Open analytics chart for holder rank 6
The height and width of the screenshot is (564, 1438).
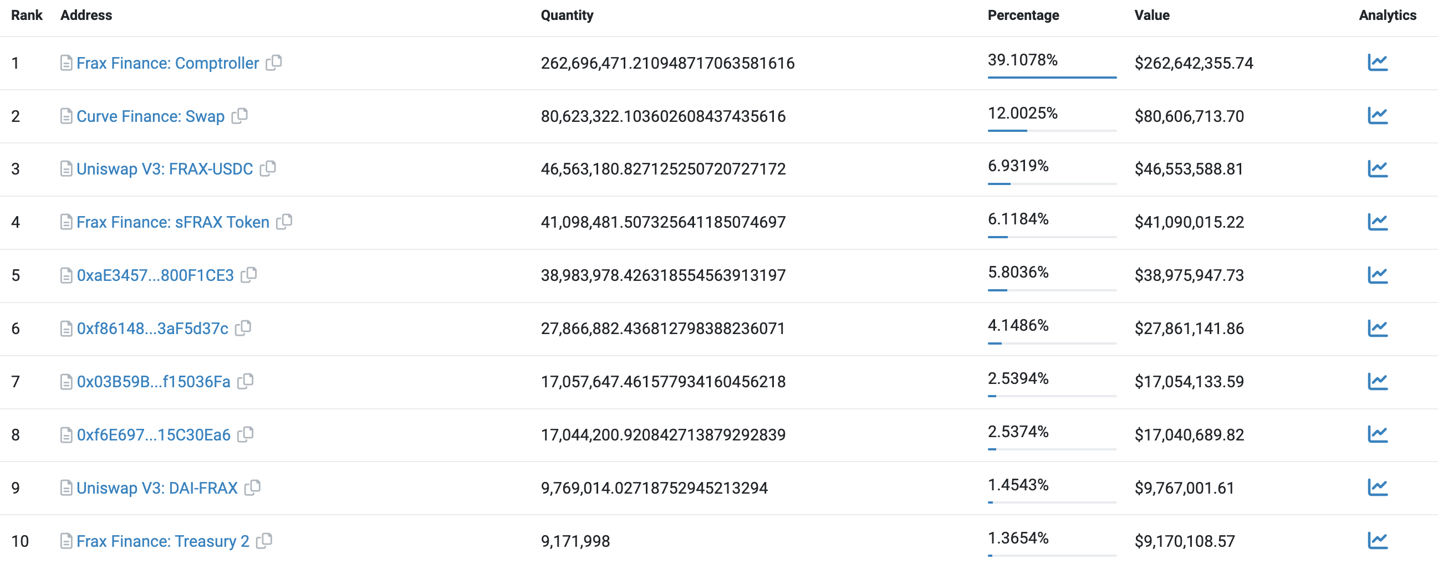pyautogui.click(x=1378, y=328)
